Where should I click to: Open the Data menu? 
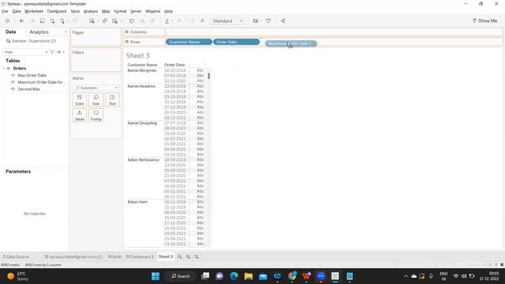click(x=17, y=11)
